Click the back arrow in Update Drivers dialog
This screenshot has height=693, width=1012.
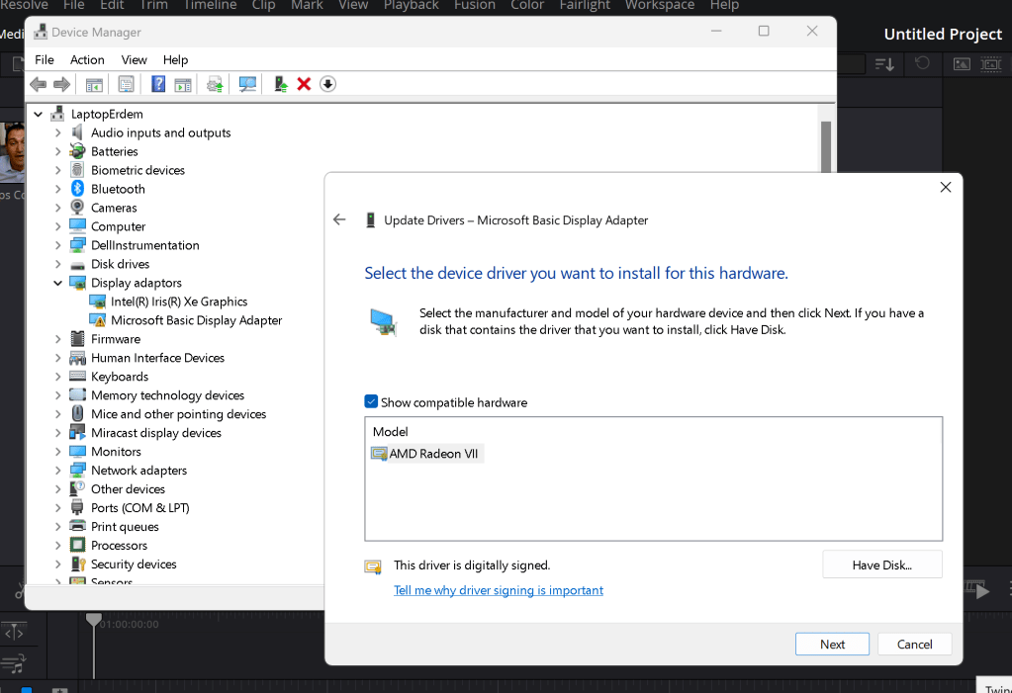[x=339, y=220]
